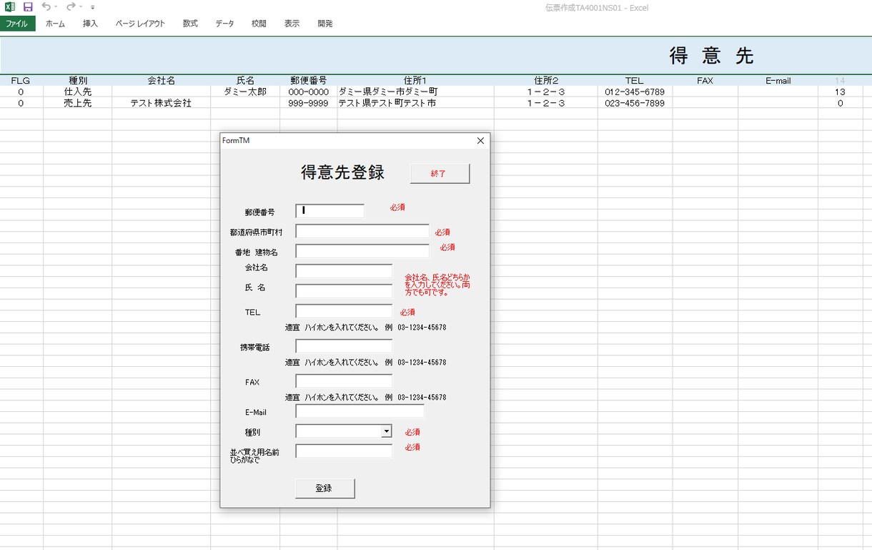Select the 仕入先 cell

77,92
